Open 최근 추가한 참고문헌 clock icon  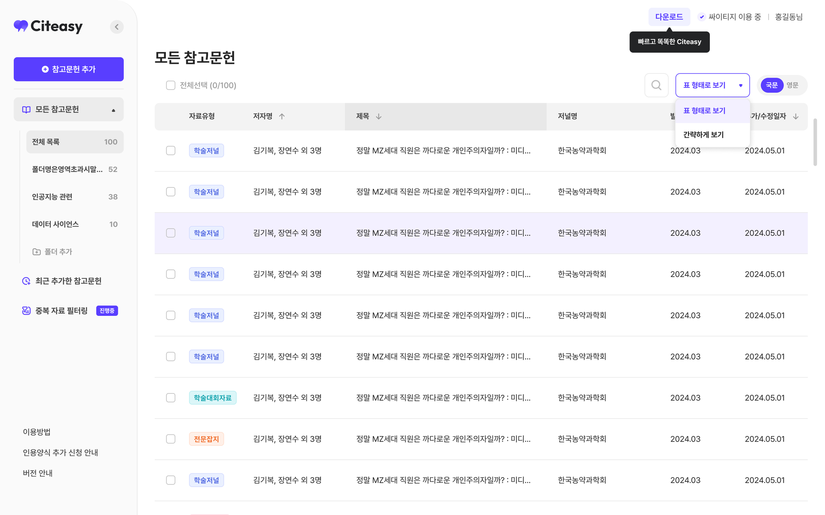(26, 281)
